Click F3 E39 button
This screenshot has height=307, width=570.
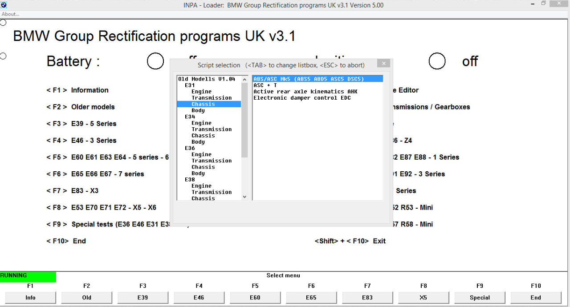[x=142, y=298]
